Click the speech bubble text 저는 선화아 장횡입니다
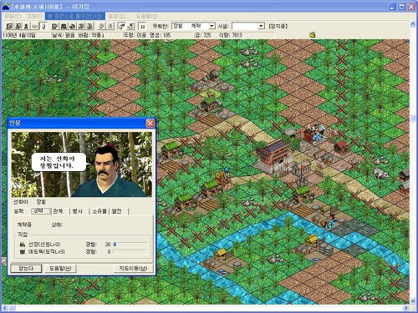 (x=57, y=162)
